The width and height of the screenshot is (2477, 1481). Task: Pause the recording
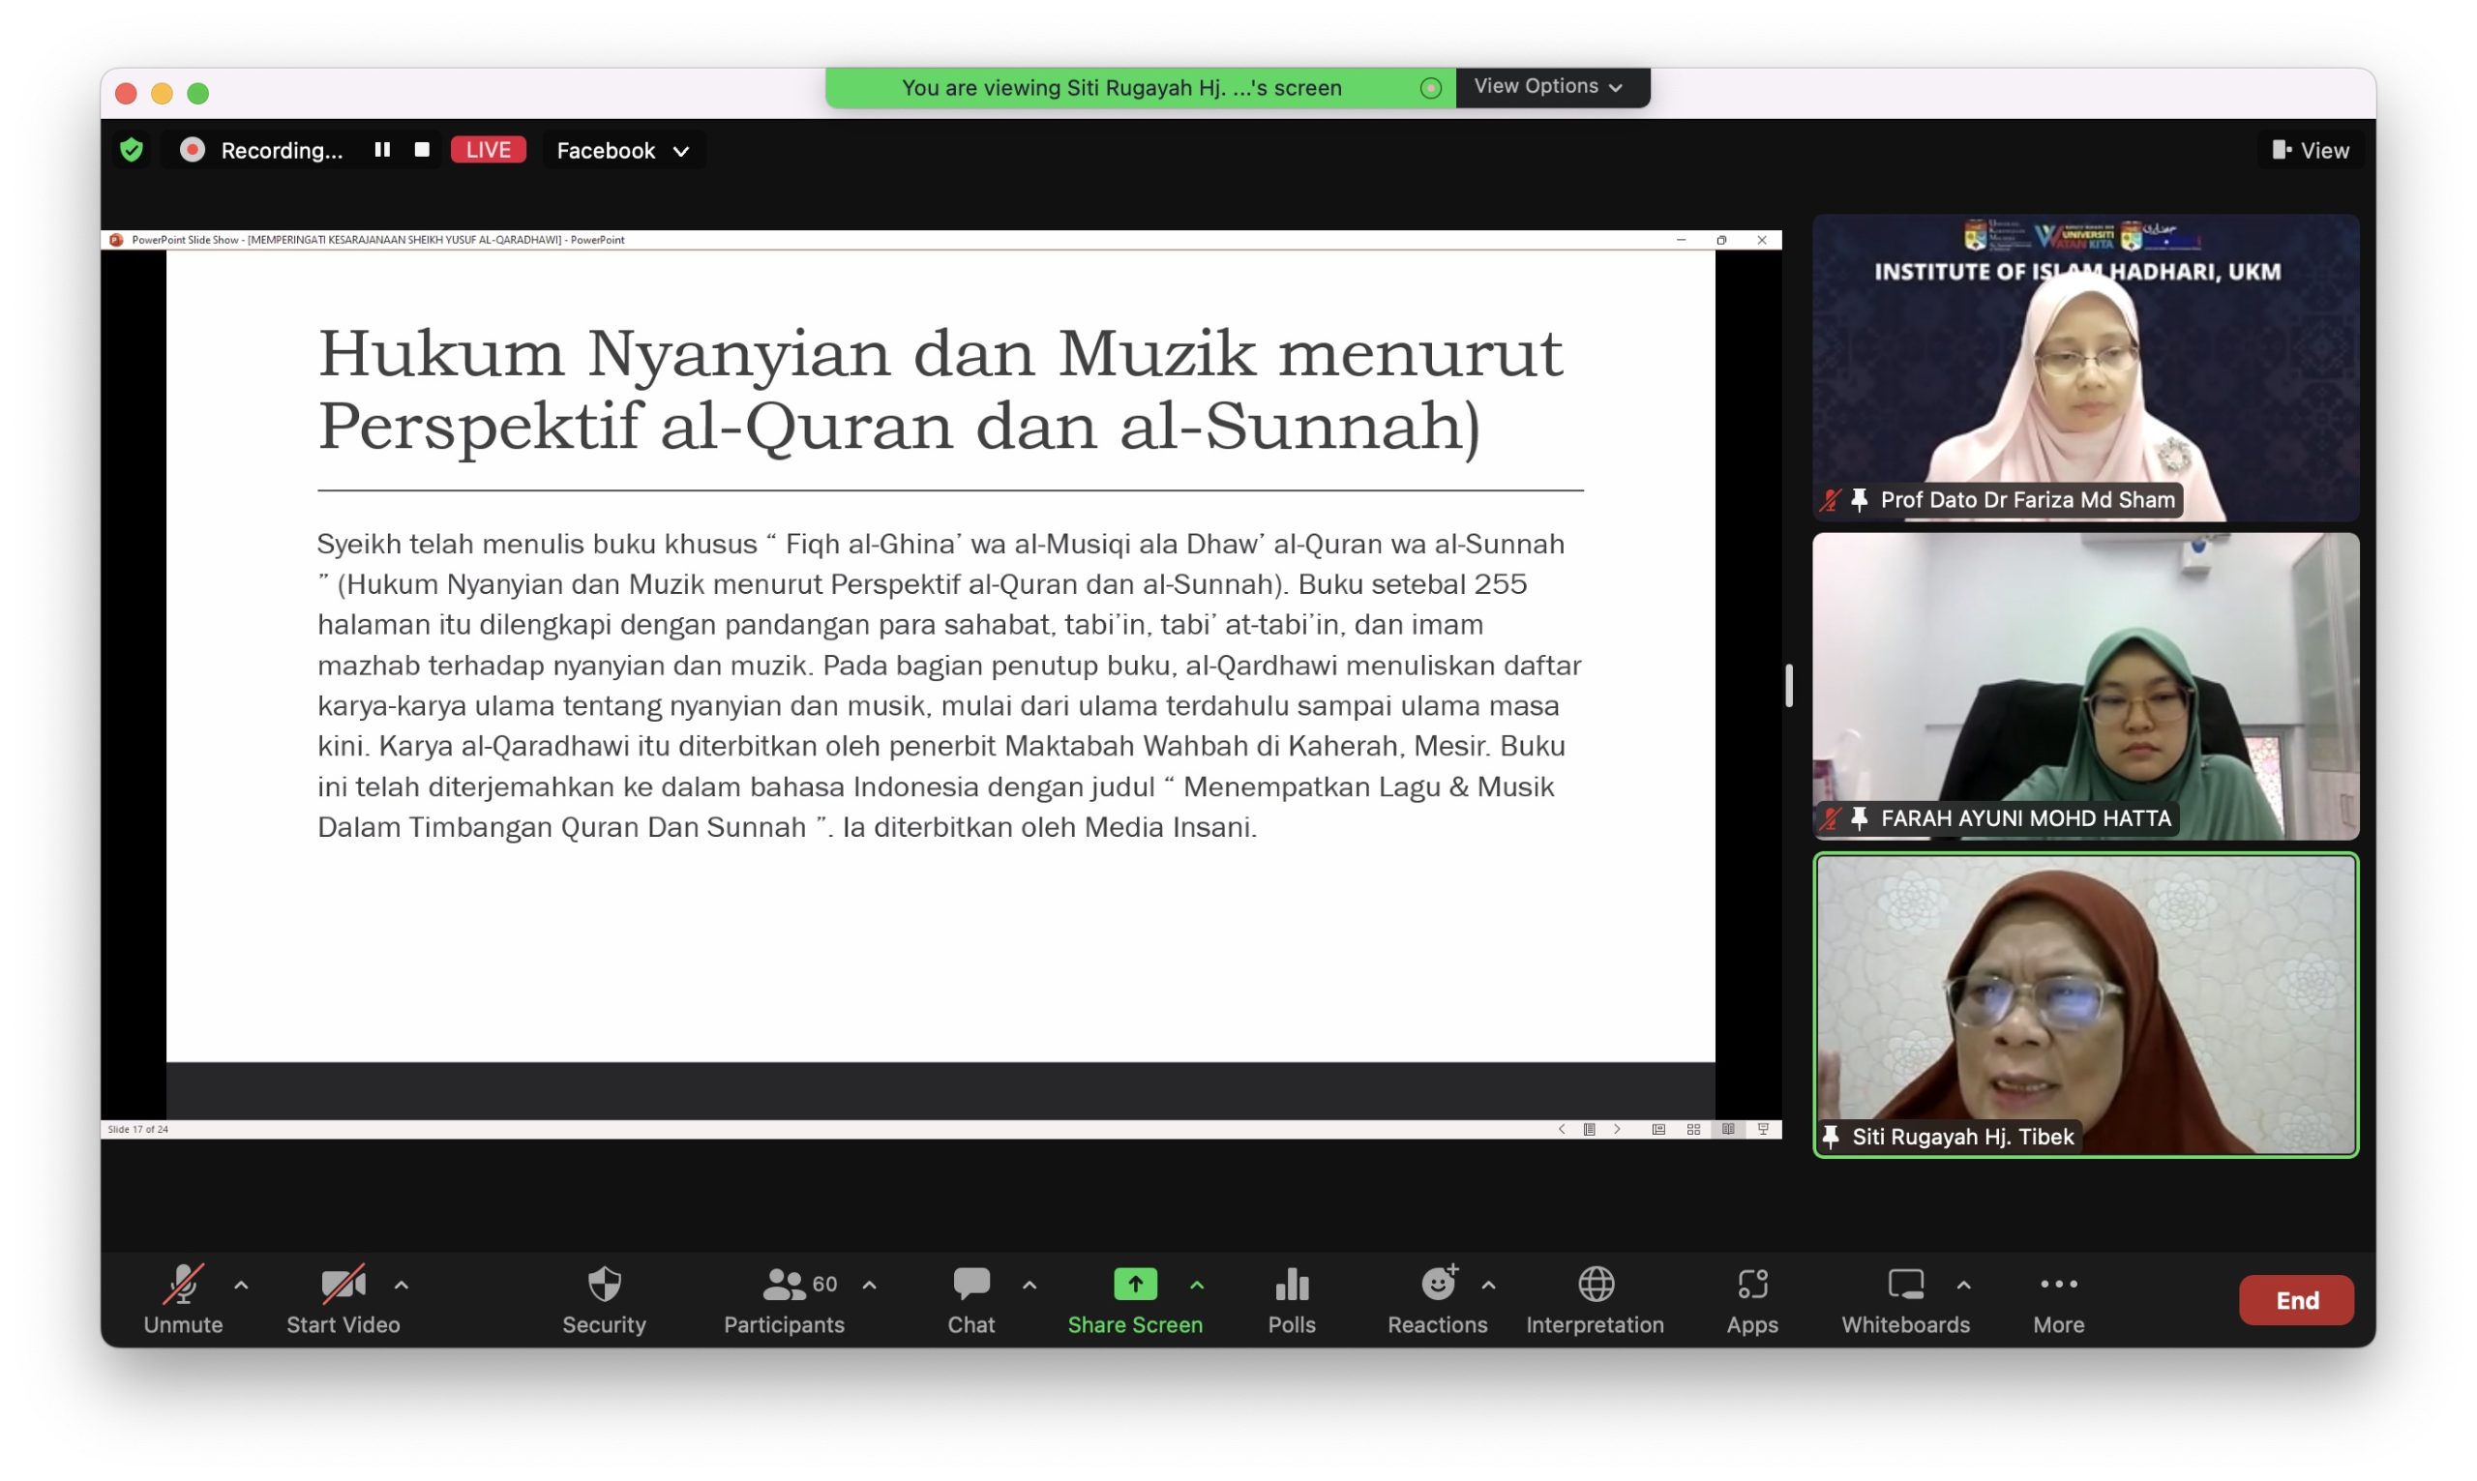point(382,150)
